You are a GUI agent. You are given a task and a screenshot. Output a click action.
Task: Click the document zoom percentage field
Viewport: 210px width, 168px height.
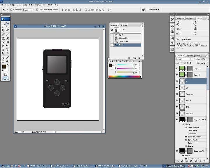pyautogui.click(x=17, y=132)
